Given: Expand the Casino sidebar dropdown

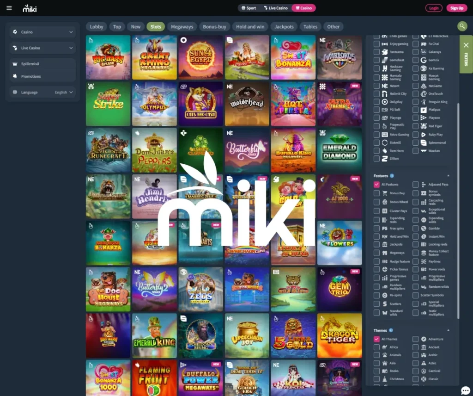Looking at the screenshot, I should pos(42,32).
